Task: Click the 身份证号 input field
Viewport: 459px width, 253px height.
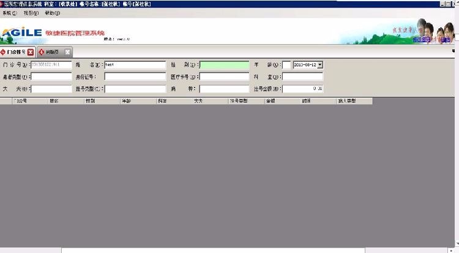Action: coord(135,77)
